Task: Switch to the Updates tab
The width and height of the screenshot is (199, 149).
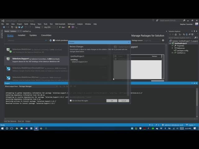Action: coord(33,35)
